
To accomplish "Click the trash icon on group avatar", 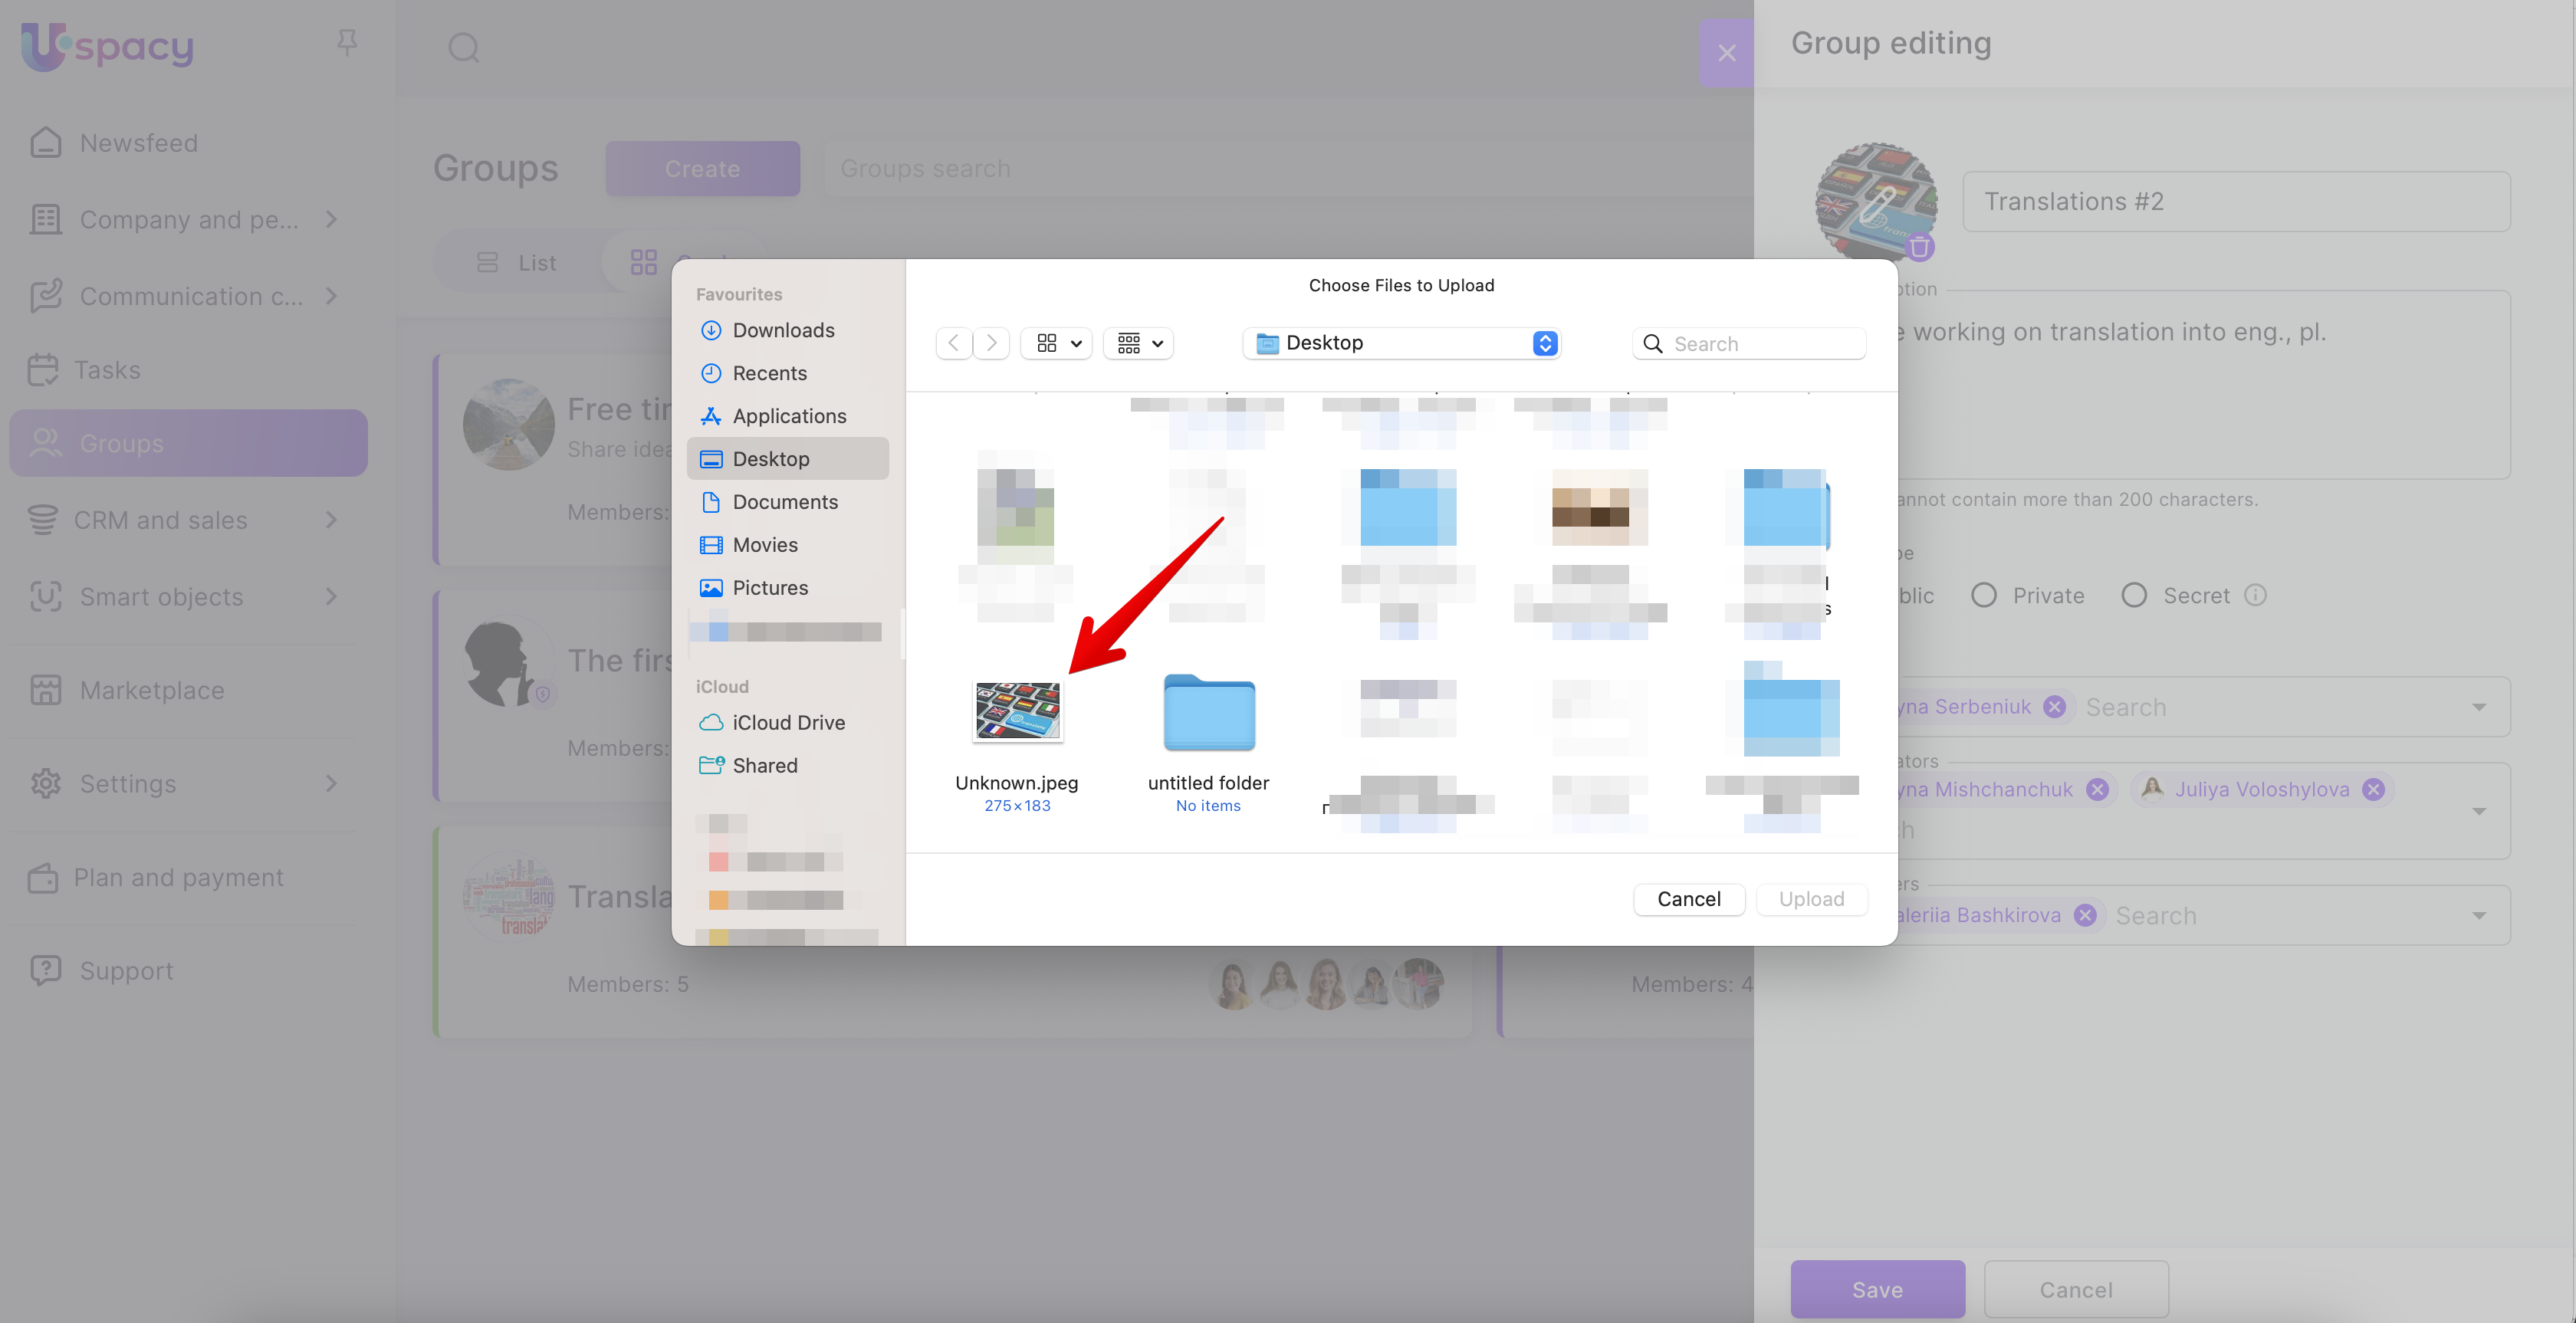I will tap(1919, 246).
